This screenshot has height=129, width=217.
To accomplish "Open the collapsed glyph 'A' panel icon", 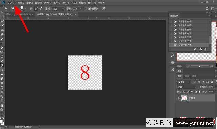I will click(x=172, y=69).
